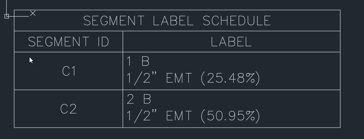Select the table's bottom border line
The width and height of the screenshot is (364, 139).
pos(177,127)
